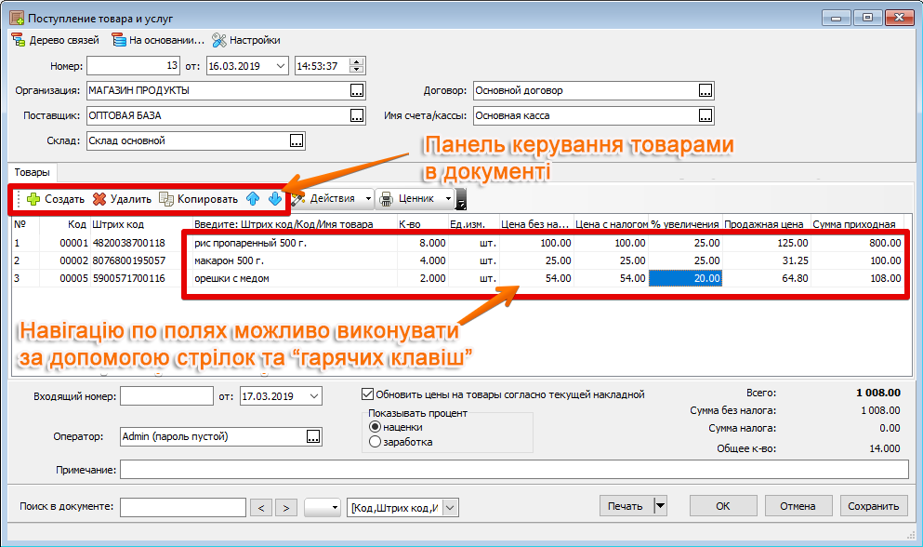The image size is (923, 547).
Task: Click the Входящий номер input field
Action: [x=166, y=396]
